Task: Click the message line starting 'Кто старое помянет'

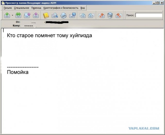Action: (49, 35)
